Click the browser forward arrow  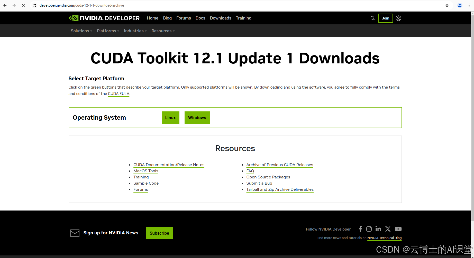[14, 5]
